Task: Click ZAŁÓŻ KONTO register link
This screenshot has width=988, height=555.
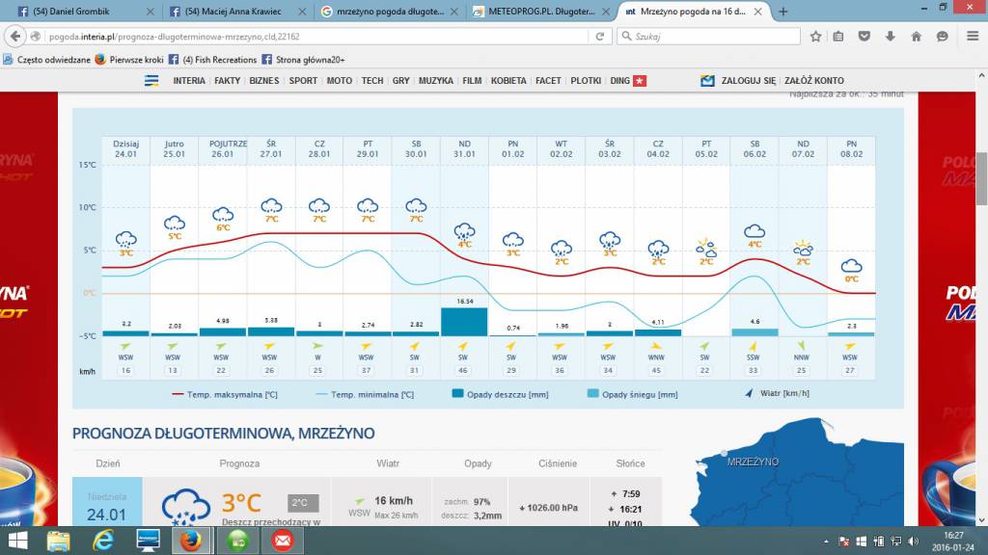Action: tap(814, 81)
